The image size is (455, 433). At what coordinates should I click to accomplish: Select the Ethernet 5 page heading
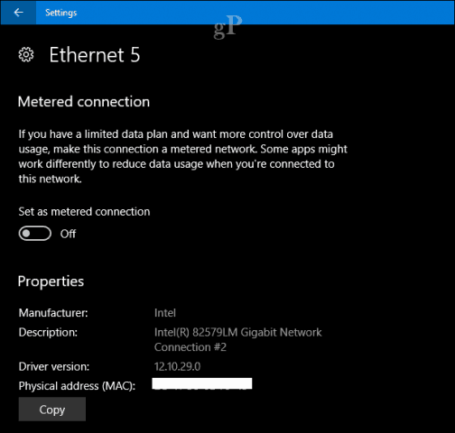tap(95, 55)
